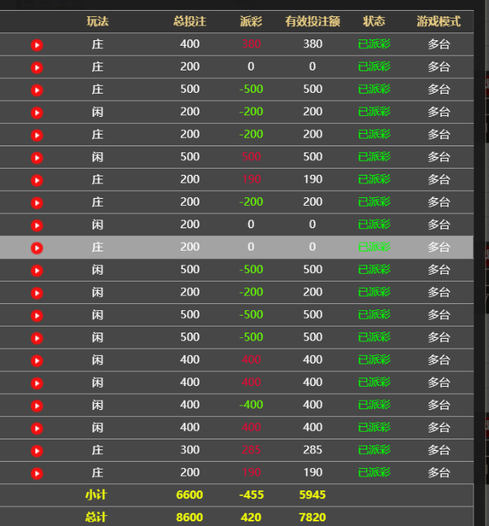The height and width of the screenshot is (526, 489).
Task: Select the 有效投注额 column header
Action: (313, 22)
